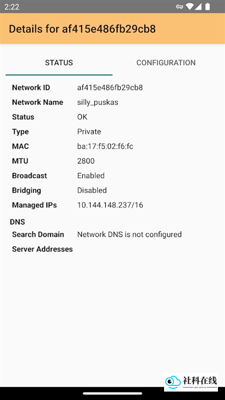Tap the Type value Private
The height and width of the screenshot is (400, 225).
[x=89, y=132]
